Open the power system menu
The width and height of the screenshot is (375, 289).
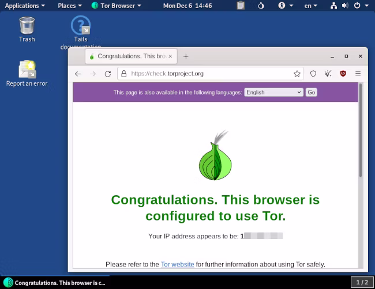tap(361, 6)
